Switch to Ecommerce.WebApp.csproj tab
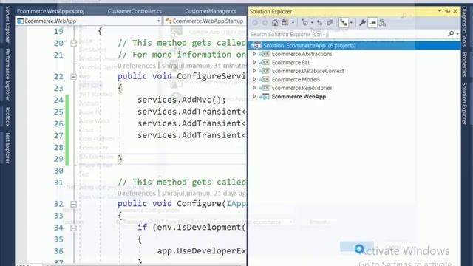The width and height of the screenshot is (473, 266). [x=50, y=11]
